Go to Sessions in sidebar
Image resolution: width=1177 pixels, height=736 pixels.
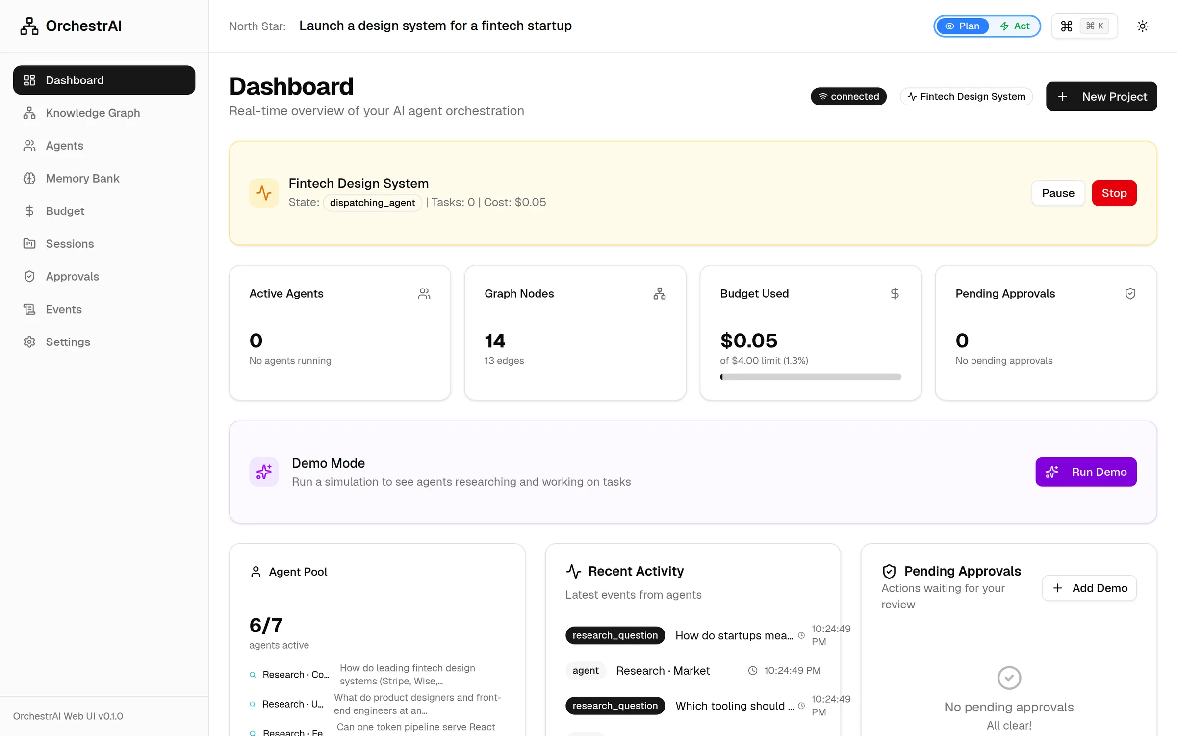coord(104,244)
